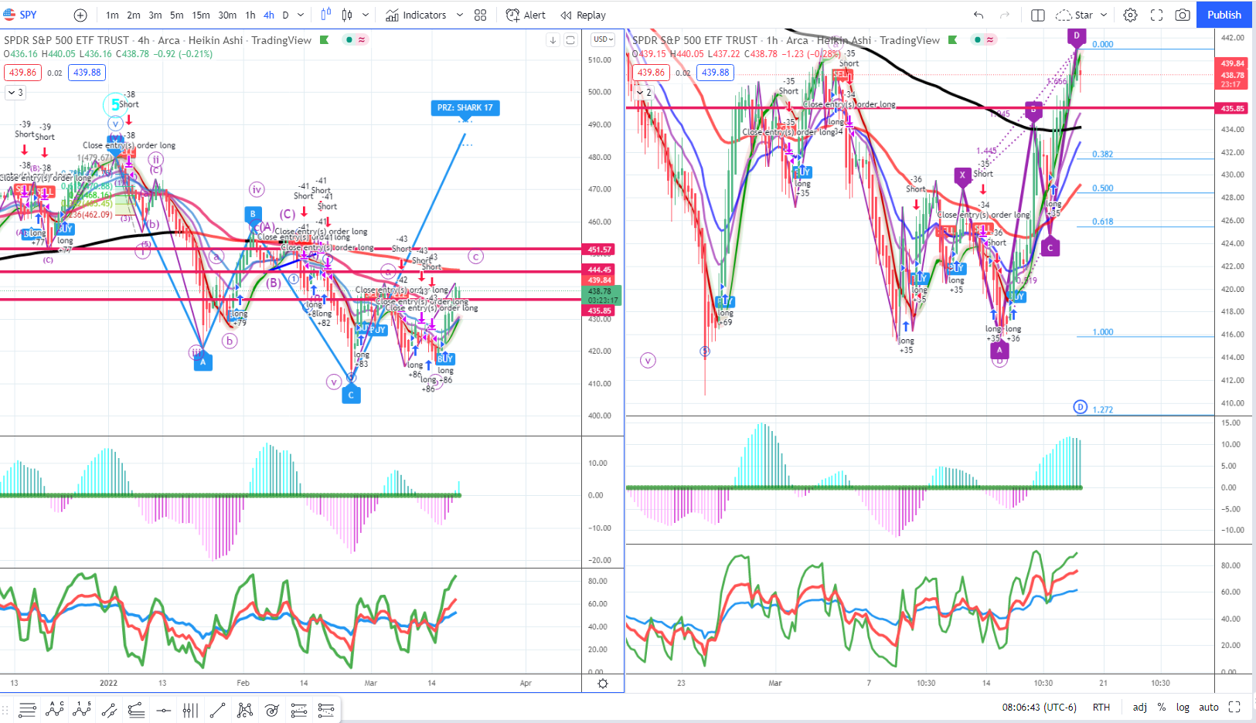
Task: Expand the favorite indicators dropdown arrow
Action: (460, 15)
